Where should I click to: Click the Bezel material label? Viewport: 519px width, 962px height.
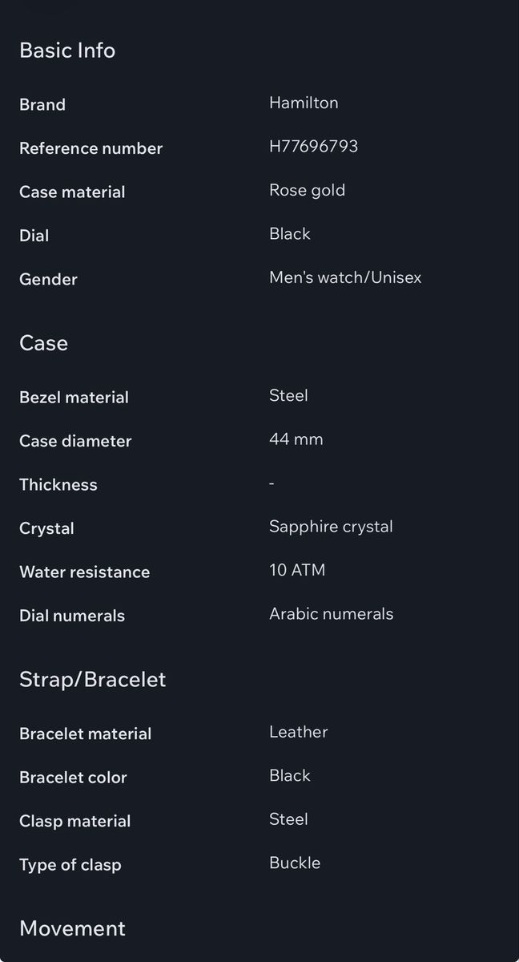pos(74,397)
